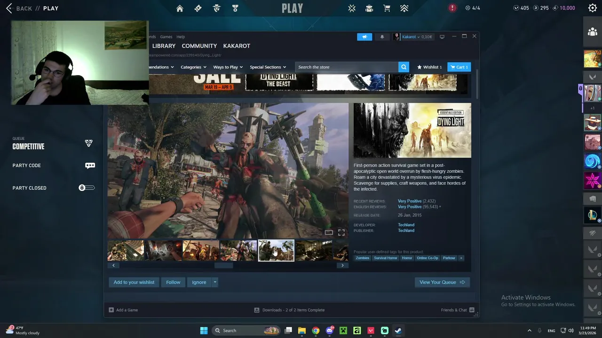
Task: Open Valorant shopping cart store icon
Action: pos(387,8)
